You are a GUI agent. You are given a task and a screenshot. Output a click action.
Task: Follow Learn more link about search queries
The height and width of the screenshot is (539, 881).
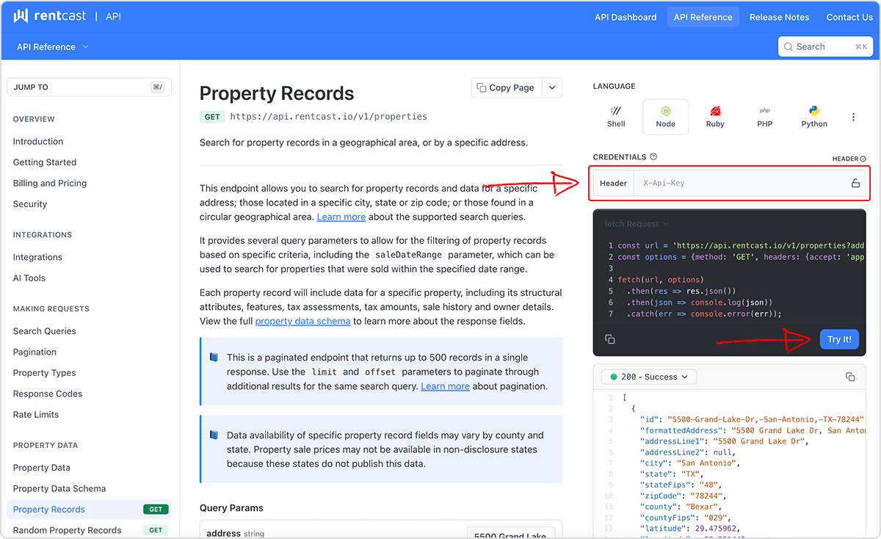tap(341, 217)
